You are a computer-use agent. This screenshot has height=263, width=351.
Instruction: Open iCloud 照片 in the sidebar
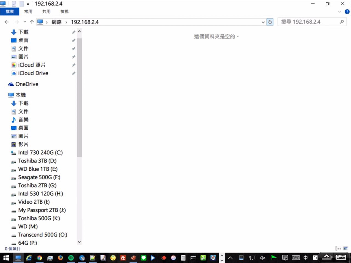tap(32, 65)
